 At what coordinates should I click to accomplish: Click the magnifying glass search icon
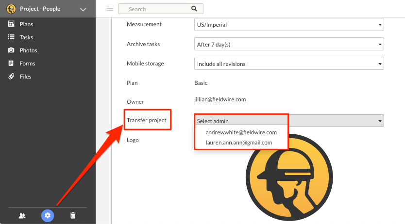click(x=194, y=9)
